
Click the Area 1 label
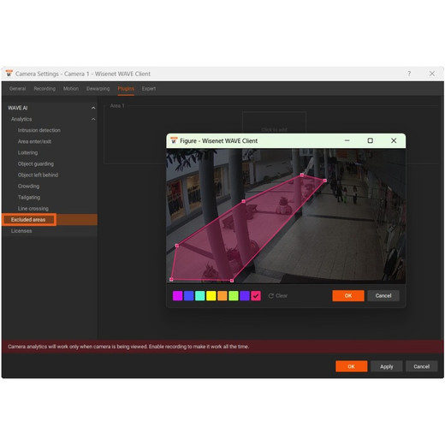click(117, 106)
